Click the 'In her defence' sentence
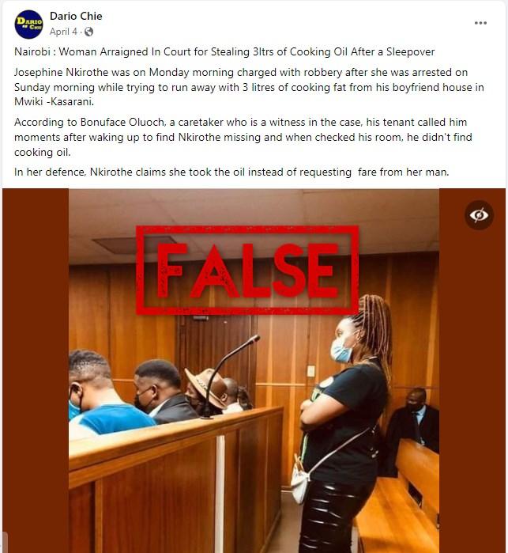Screen dimensions: 508x553 pos(231,172)
